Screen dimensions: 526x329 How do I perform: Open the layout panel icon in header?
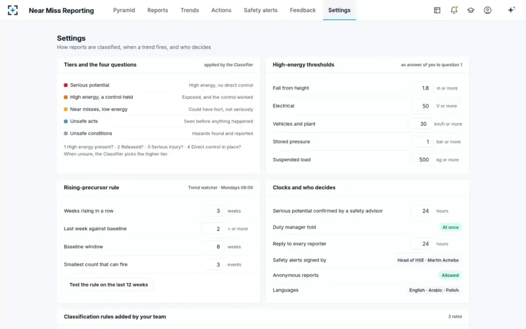437,10
